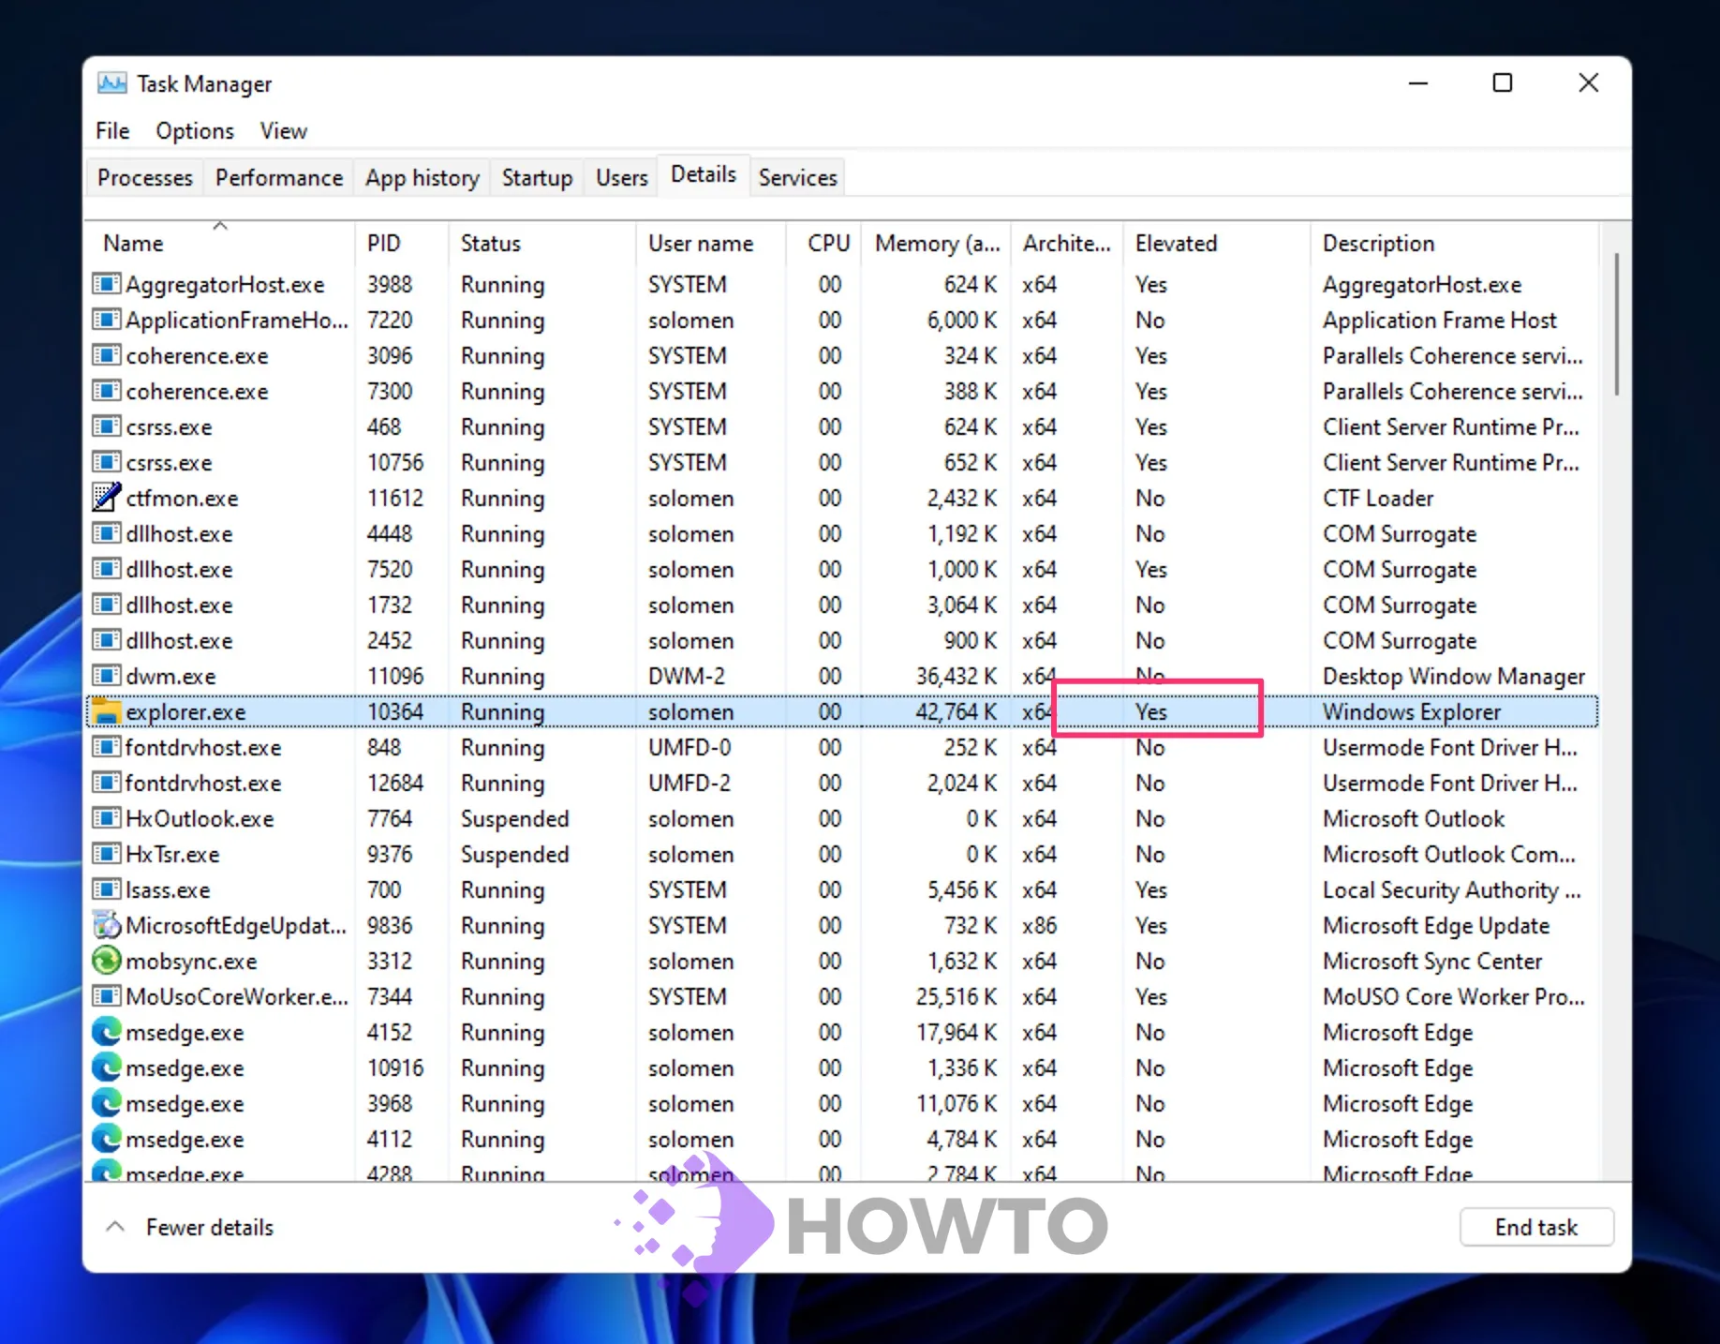Select the HxTsr.exe process name

(x=172, y=855)
